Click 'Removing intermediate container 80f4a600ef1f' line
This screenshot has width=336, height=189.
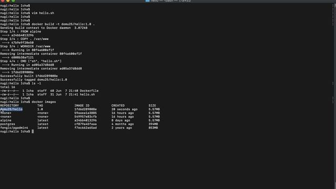tap(41, 54)
